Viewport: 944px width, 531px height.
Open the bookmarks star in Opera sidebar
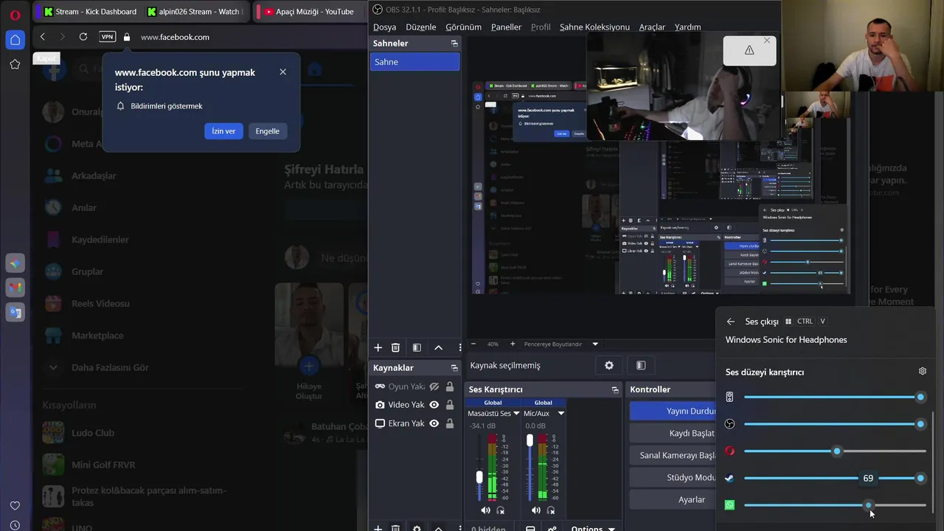pyautogui.click(x=15, y=65)
